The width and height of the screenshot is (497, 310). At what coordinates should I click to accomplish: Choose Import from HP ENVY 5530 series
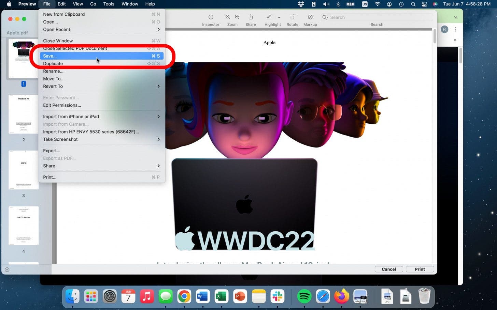tap(101, 132)
